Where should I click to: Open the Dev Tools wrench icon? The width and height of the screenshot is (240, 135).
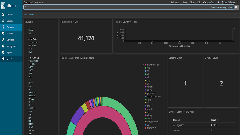tap(3, 40)
